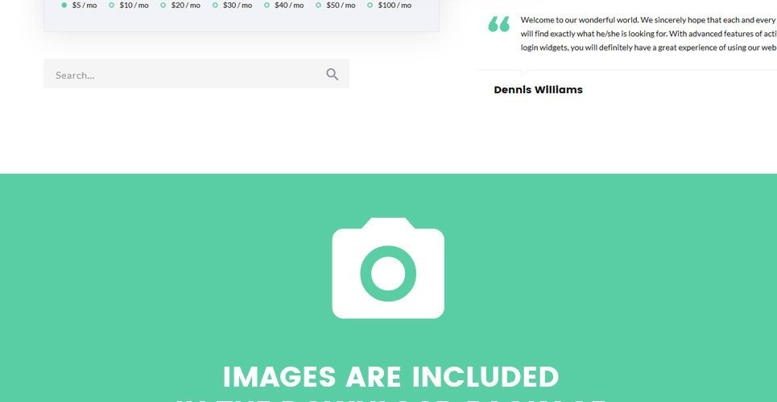Select the $30 / mo radio button
The width and height of the screenshot is (777, 402).
(216, 5)
